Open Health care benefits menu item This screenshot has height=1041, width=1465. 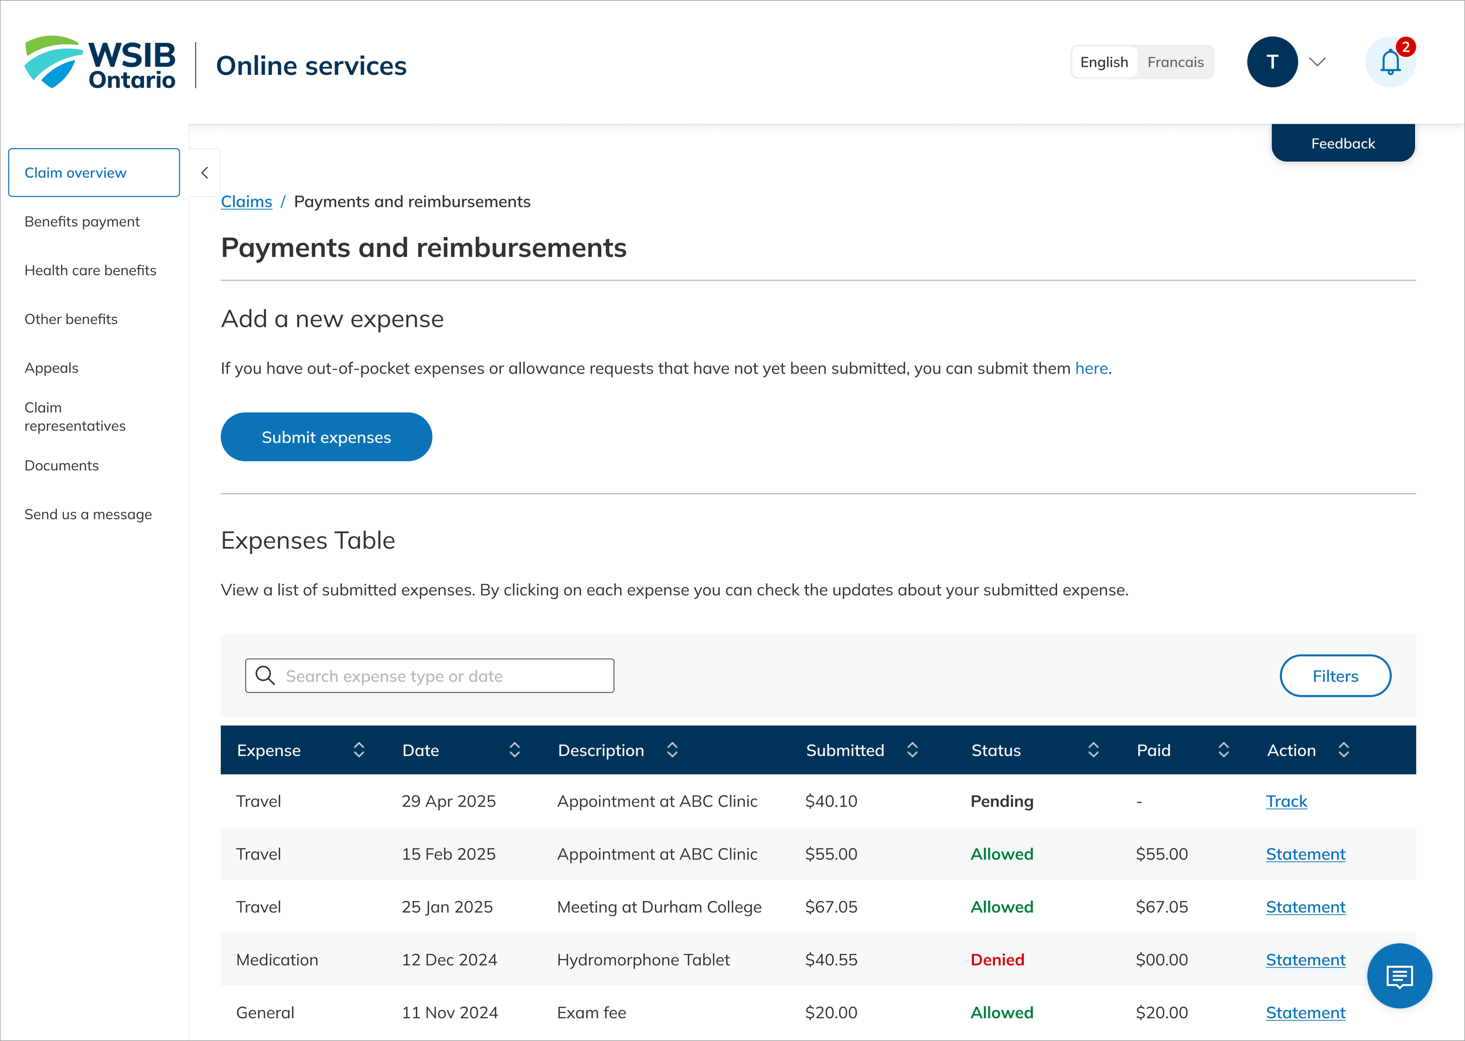[90, 270]
